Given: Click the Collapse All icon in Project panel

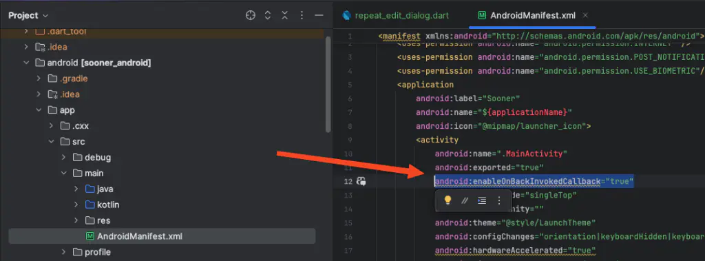Looking at the screenshot, I should tap(284, 15).
